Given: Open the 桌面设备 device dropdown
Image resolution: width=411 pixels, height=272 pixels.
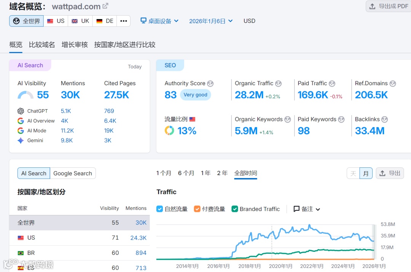Looking at the screenshot, I should pos(159,21).
